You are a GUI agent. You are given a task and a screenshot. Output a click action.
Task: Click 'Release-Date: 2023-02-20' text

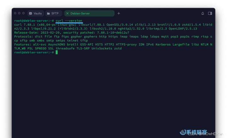(37, 33)
